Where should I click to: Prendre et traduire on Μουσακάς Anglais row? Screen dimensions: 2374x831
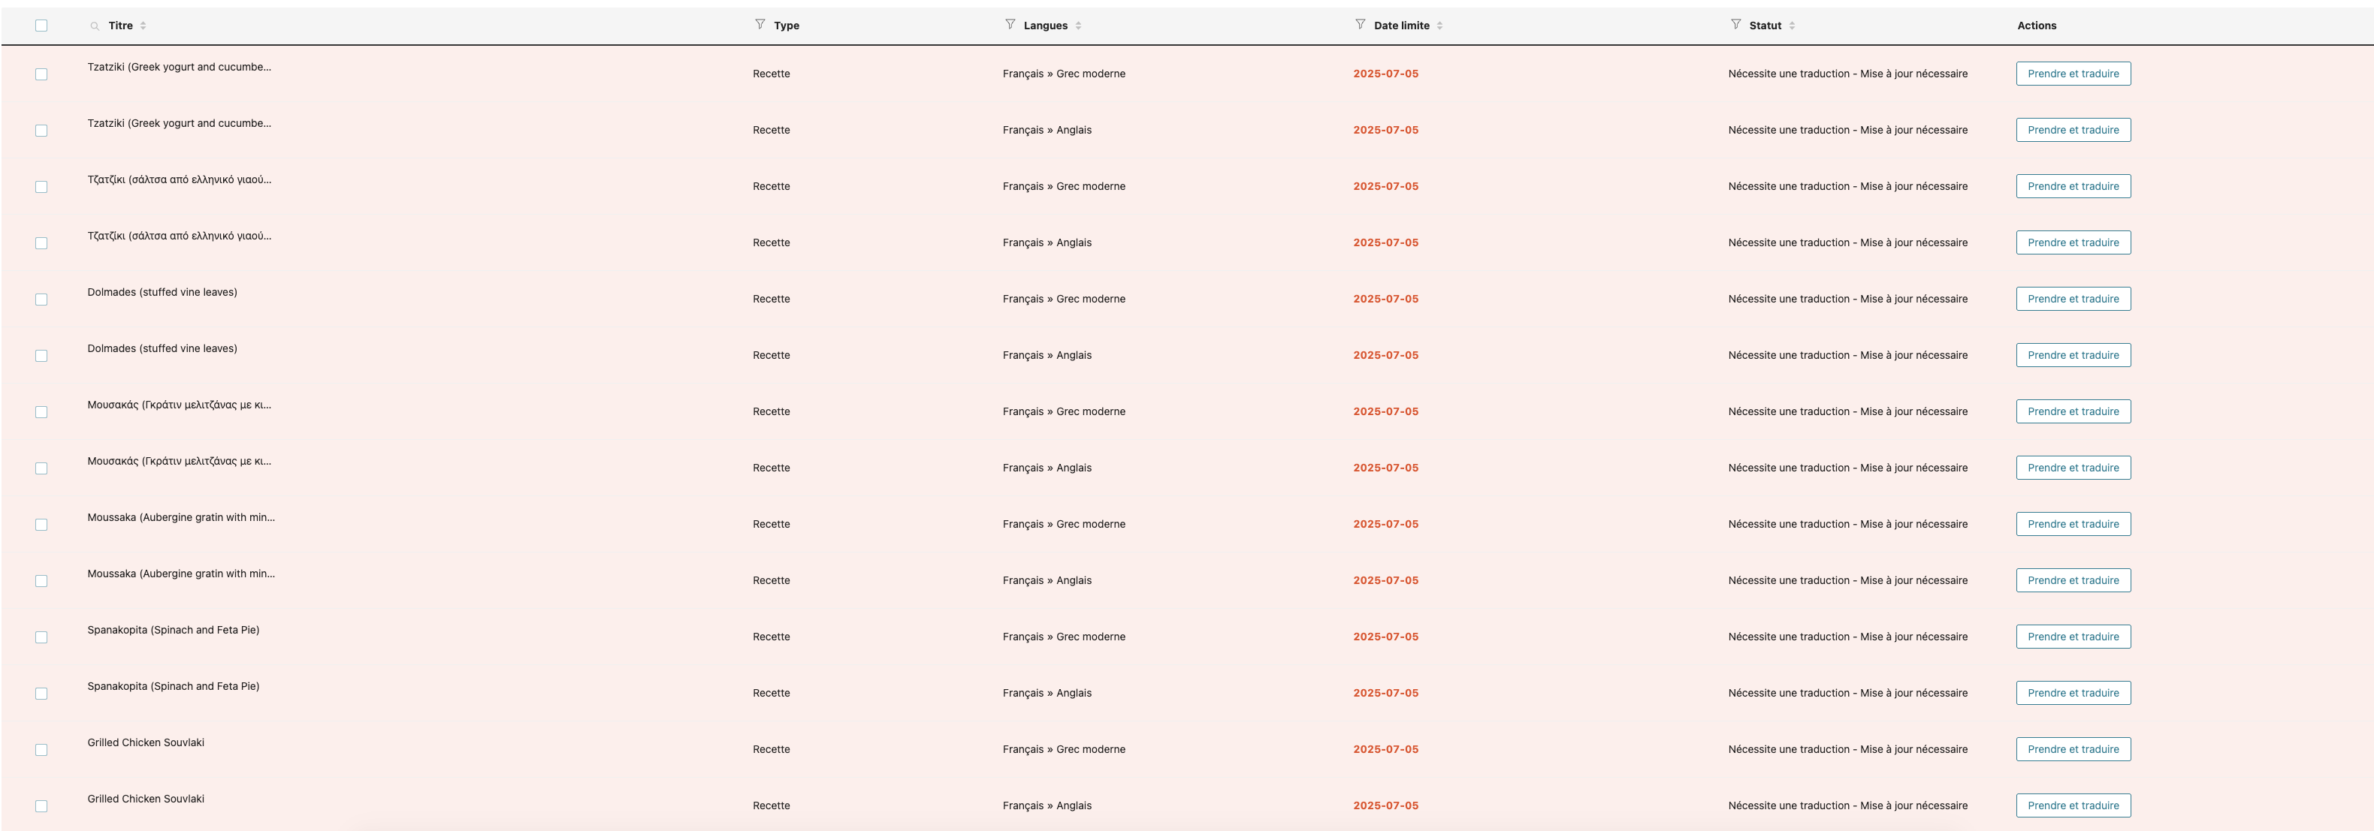(x=2073, y=467)
